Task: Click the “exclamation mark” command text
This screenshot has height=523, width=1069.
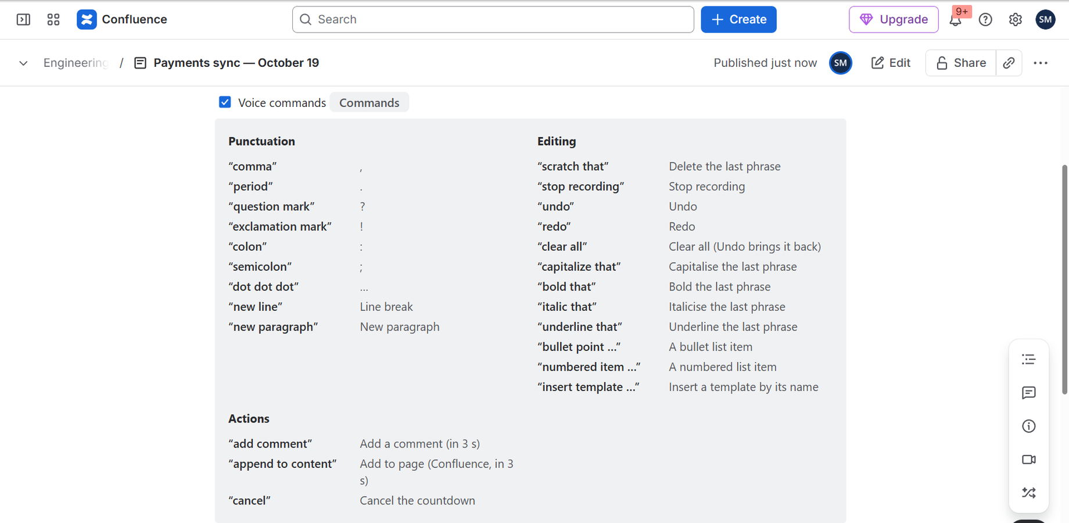Action: 280,227
